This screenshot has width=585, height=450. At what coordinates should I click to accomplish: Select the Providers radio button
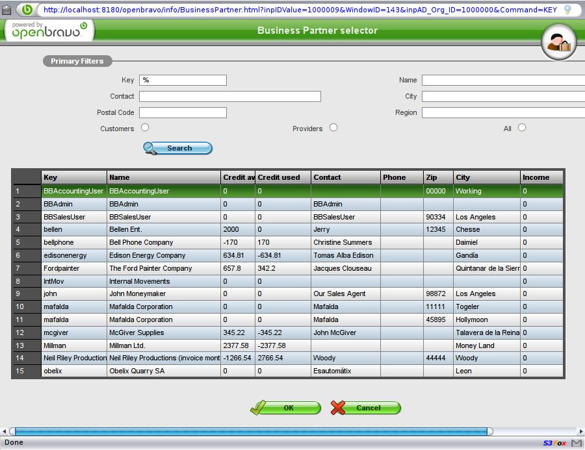pos(333,128)
